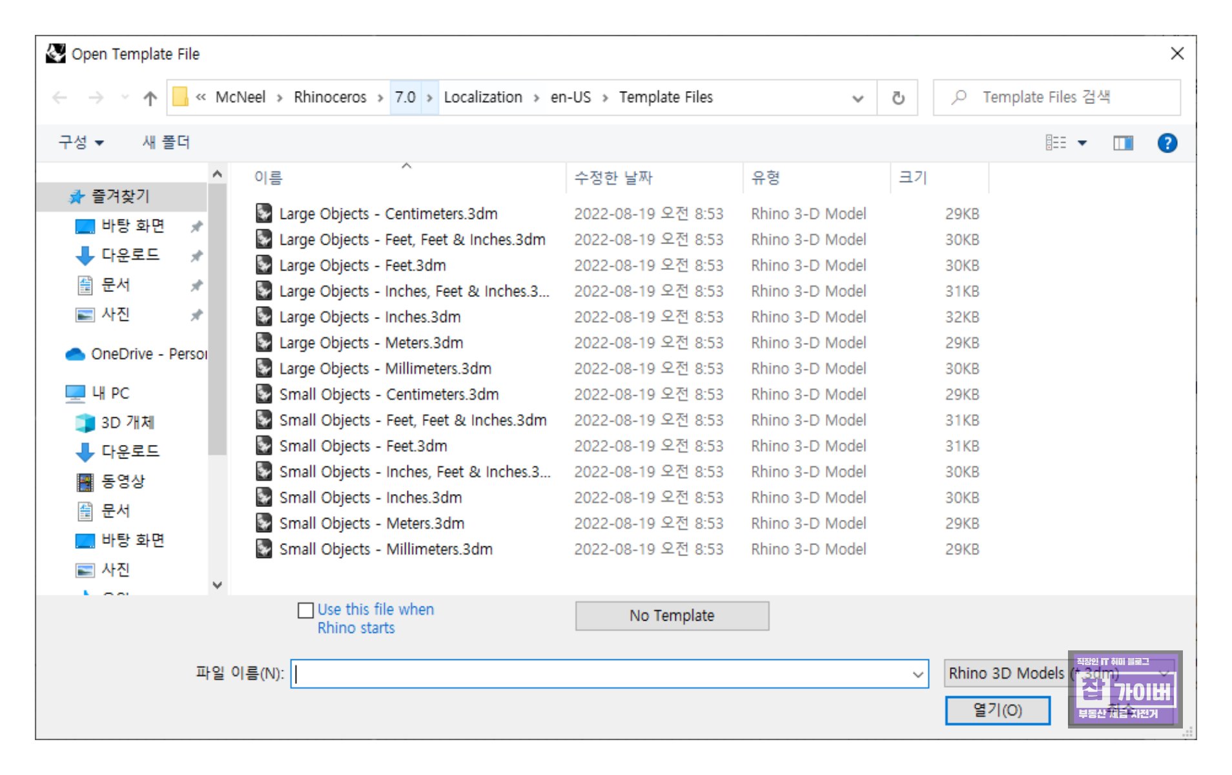
Task: Click Rhino icon of Large Objects - Meters.3dm
Action: [263, 342]
